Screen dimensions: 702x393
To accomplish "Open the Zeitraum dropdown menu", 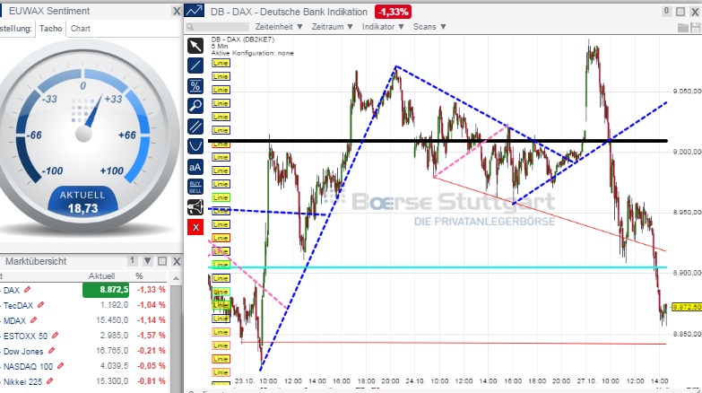I will [x=333, y=27].
